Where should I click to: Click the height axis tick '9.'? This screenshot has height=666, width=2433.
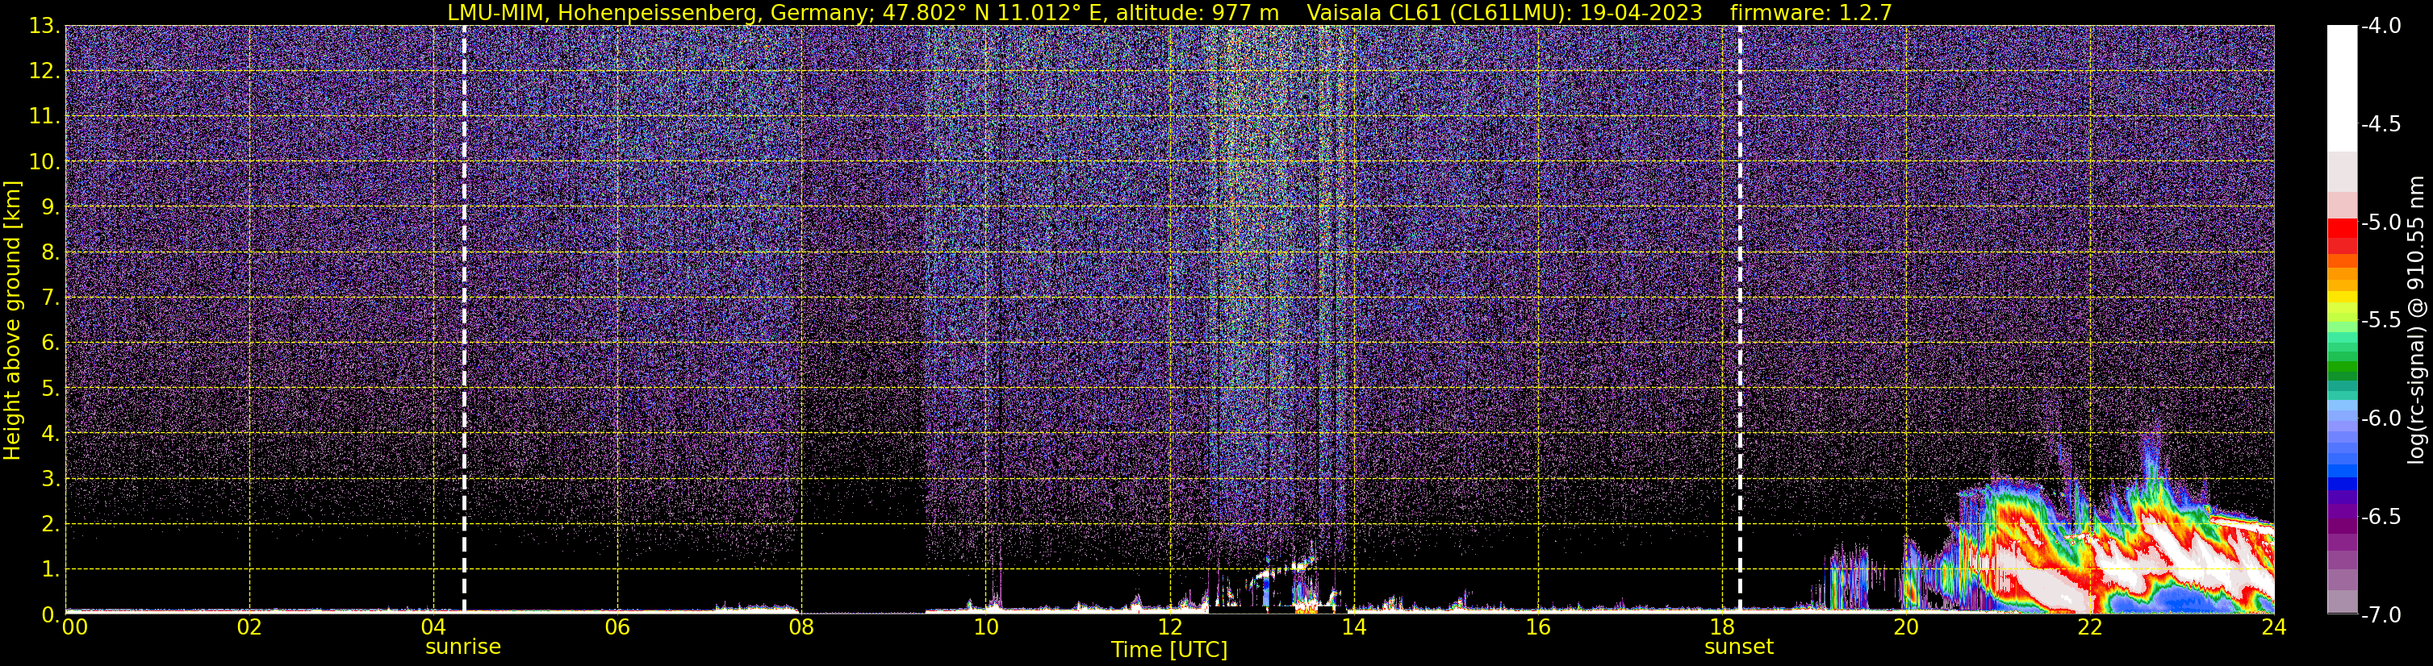pos(50,207)
